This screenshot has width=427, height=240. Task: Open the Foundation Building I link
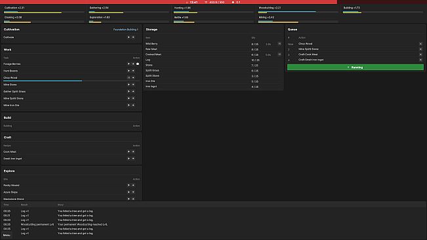point(125,30)
